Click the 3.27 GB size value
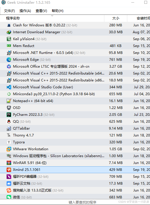 tap(116, 67)
